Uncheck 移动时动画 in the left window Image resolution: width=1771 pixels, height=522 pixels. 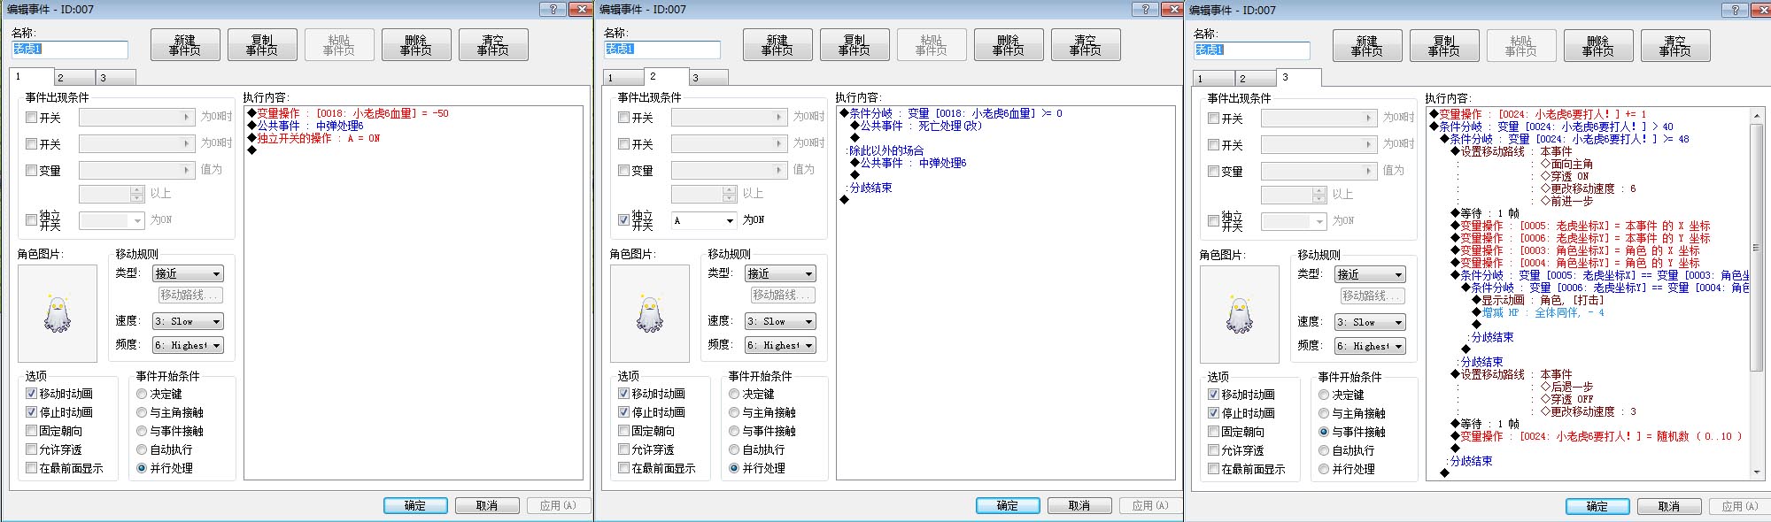32,394
